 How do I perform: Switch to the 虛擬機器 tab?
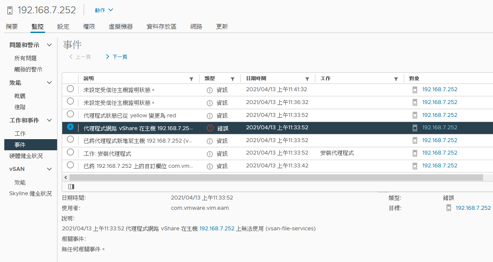click(121, 27)
